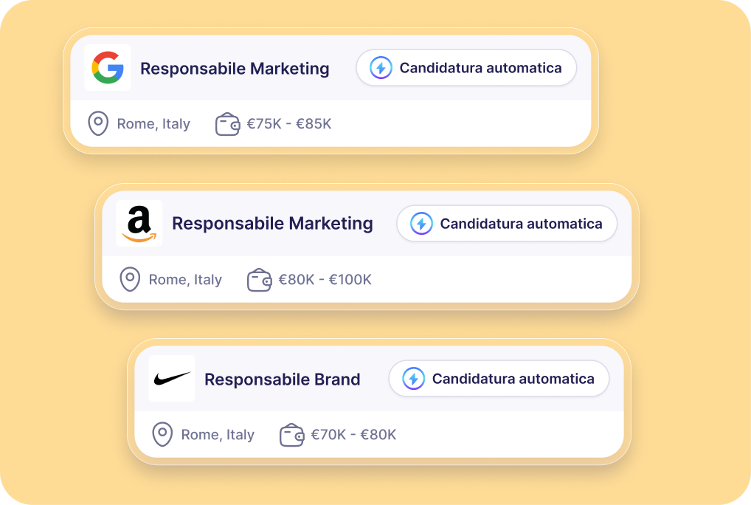This screenshot has height=505, width=751.
Task: Click the Google company logo
Action: click(x=108, y=68)
